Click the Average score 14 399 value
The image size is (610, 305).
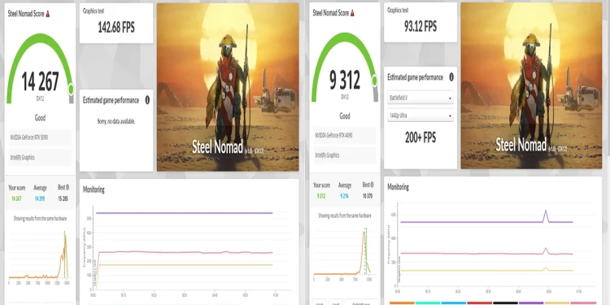pos(40,198)
